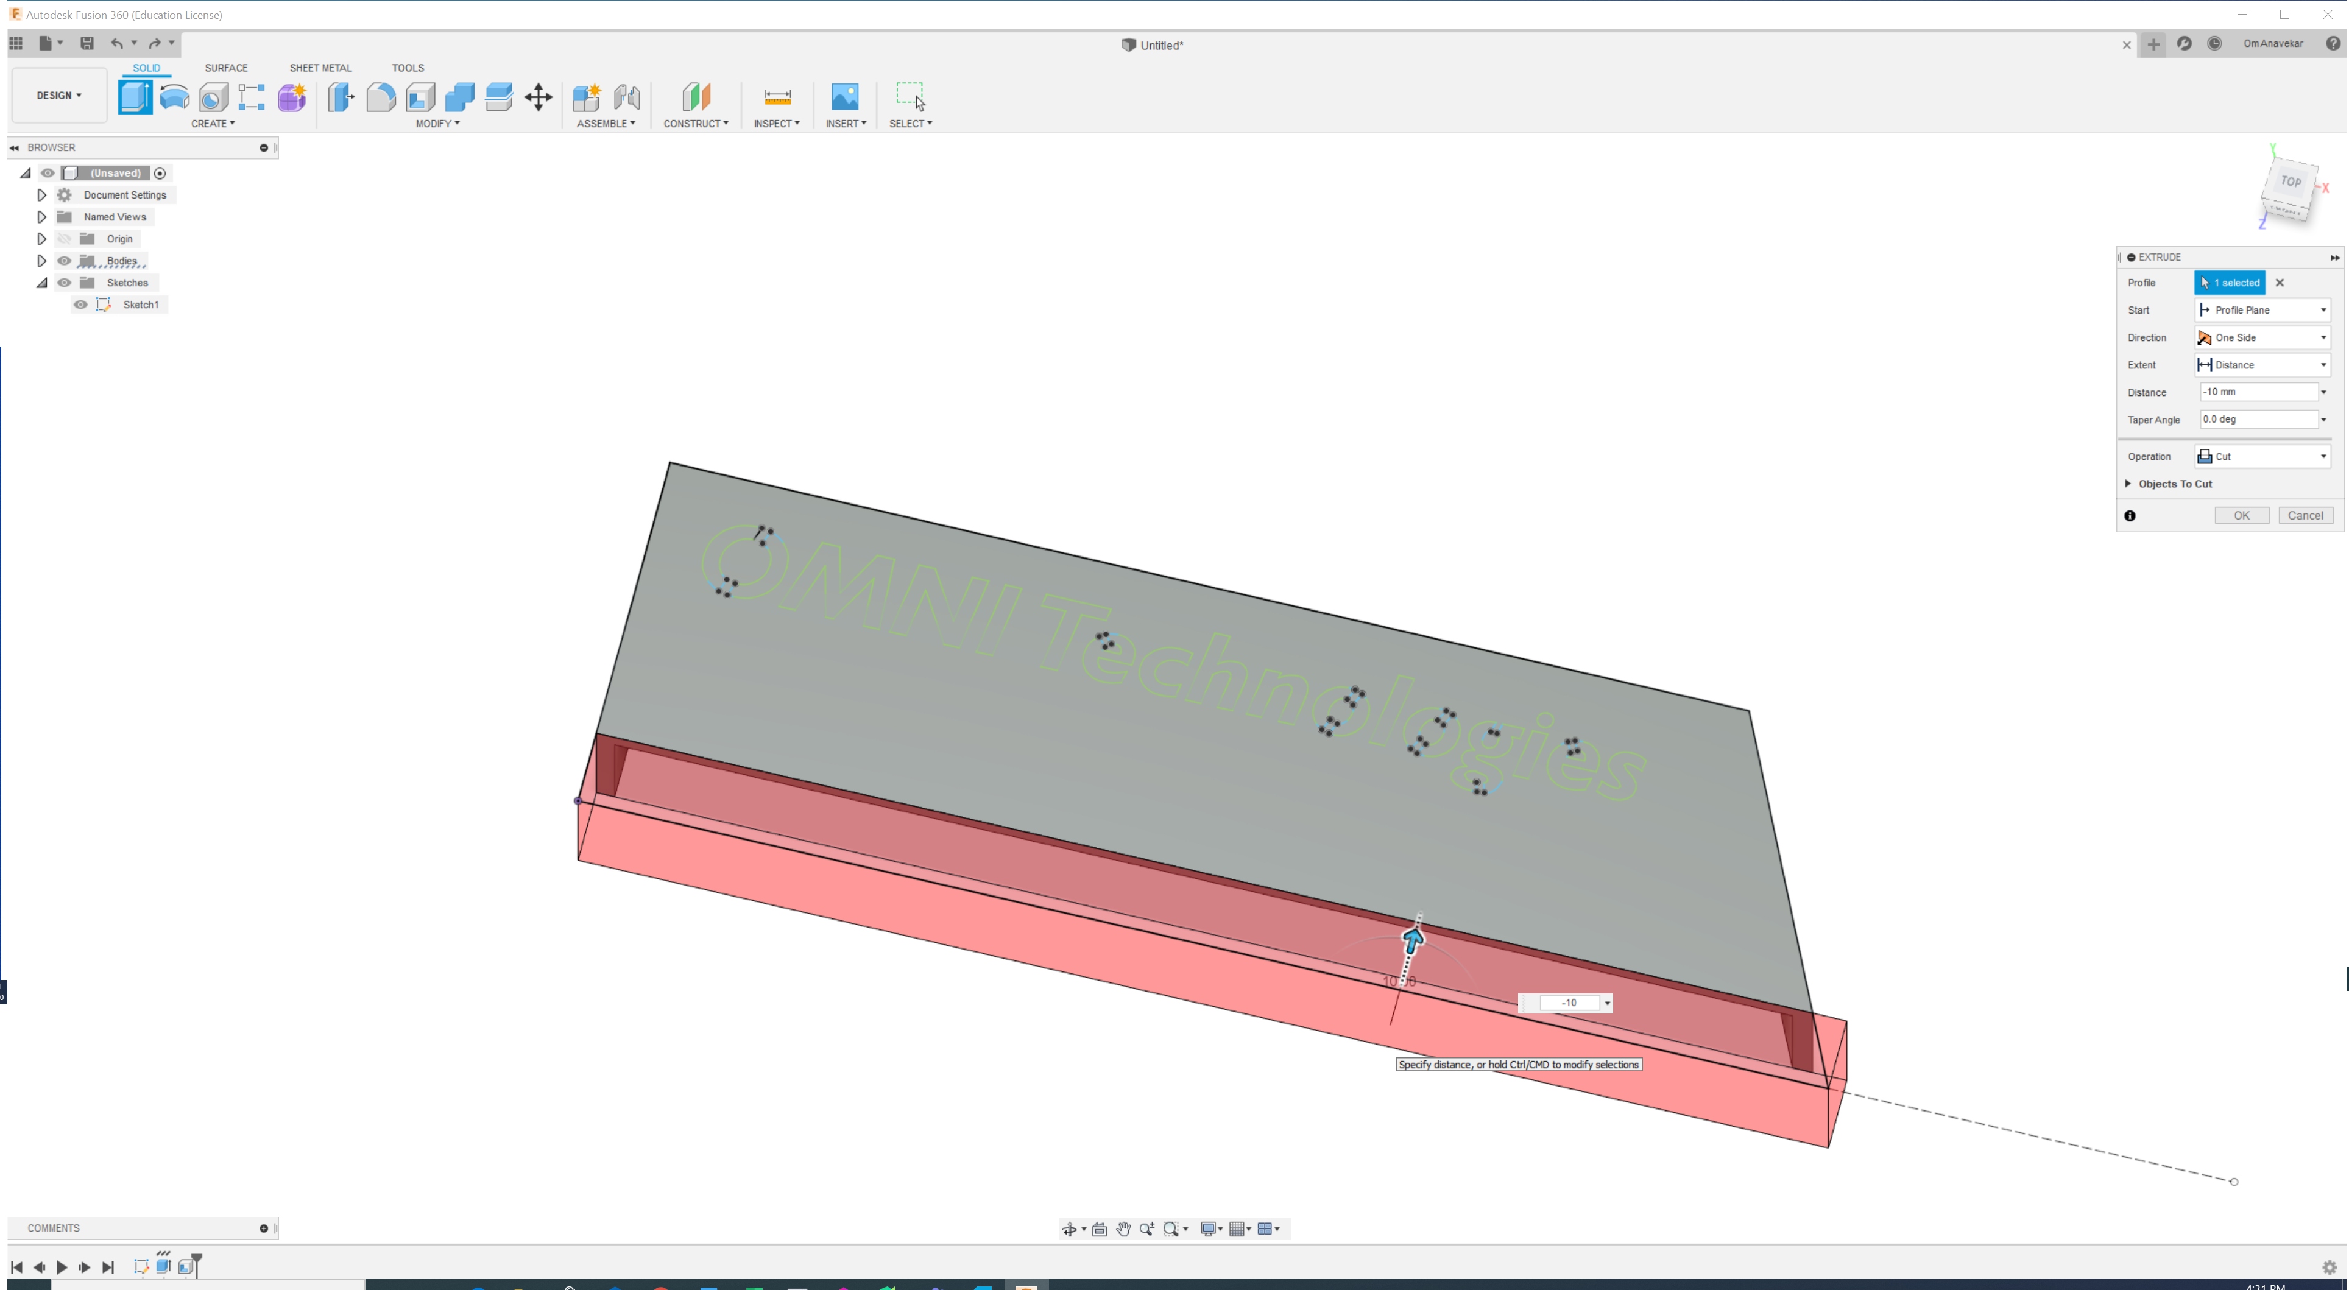Open the Operation dropdown showing Cut
This screenshot has width=2349, height=1290.
(x=2263, y=456)
